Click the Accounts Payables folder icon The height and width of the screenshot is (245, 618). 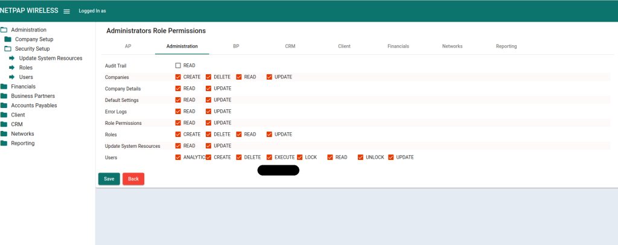4,106
